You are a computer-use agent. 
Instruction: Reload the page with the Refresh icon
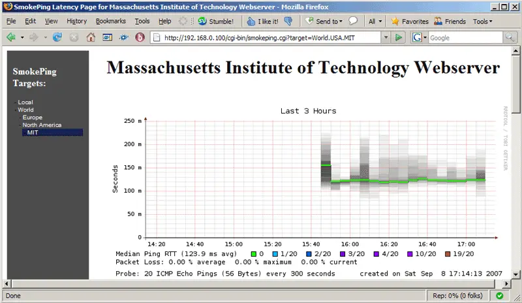tap(57, 37)
